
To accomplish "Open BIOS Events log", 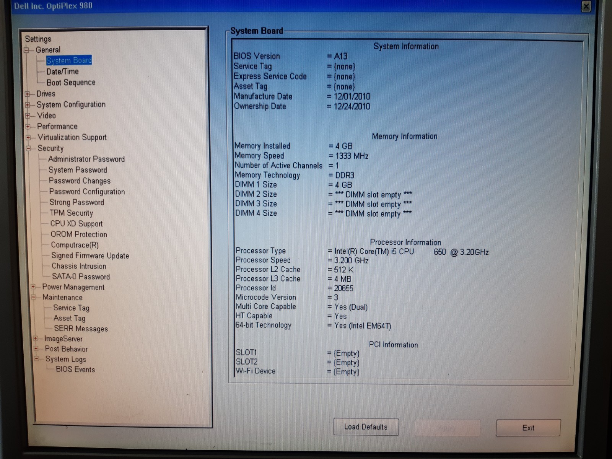I will point(75,369).
